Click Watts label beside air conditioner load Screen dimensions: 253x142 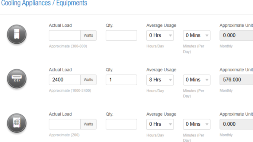pyautogui.click(x=89, y=80)
